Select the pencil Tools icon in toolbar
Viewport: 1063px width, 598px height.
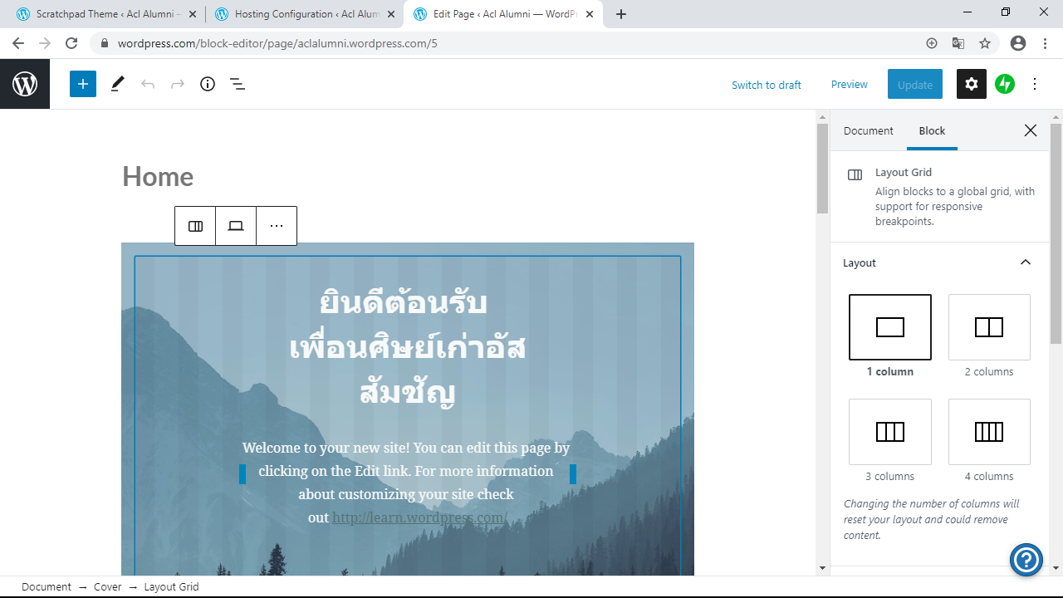[117, 84]
